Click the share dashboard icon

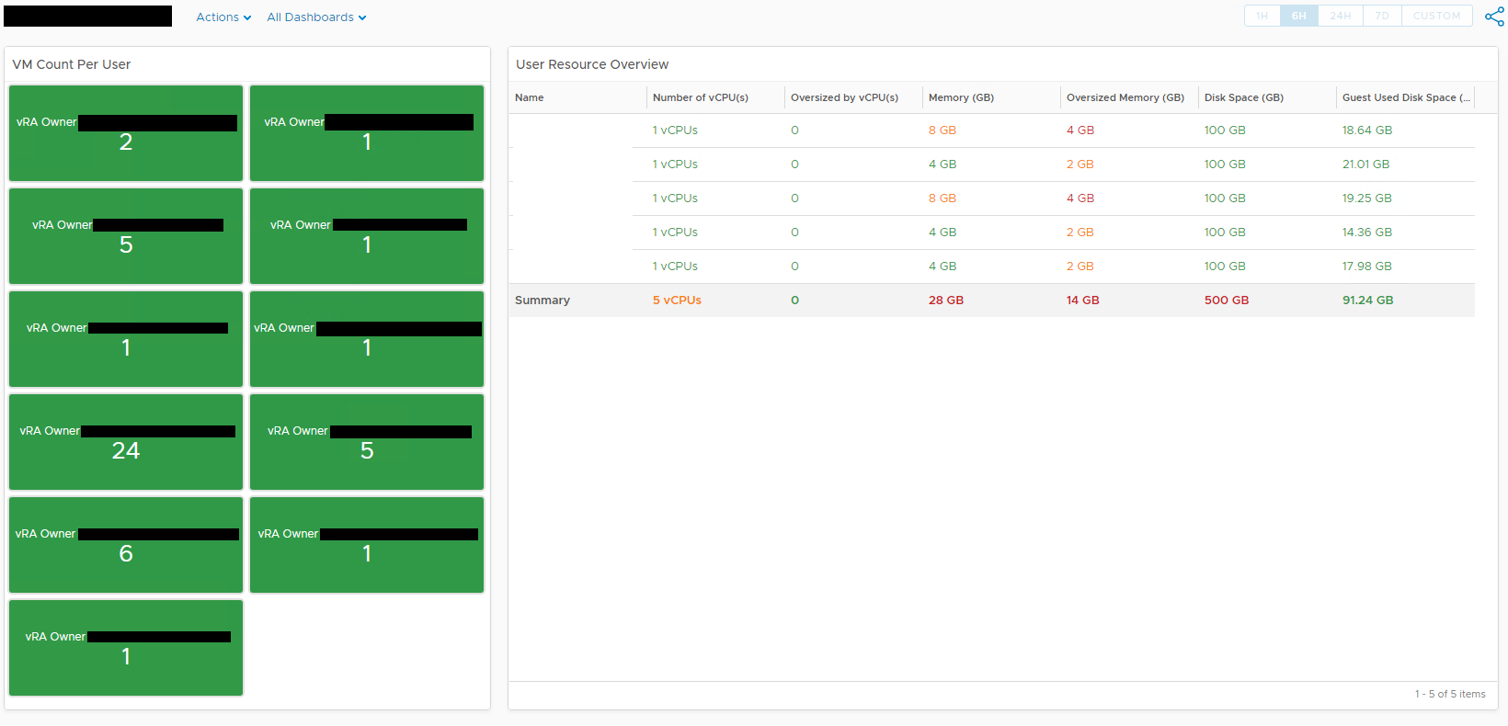click(x=1494, y=17)
